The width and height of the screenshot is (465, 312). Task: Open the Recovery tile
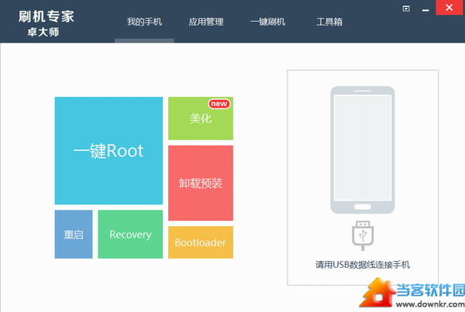pyautogui.click(x=130, y=234)
